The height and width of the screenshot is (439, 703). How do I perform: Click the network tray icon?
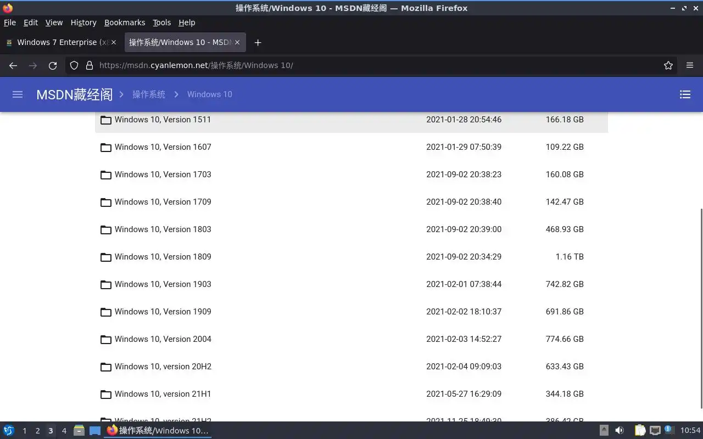click(x=655, y=431)
